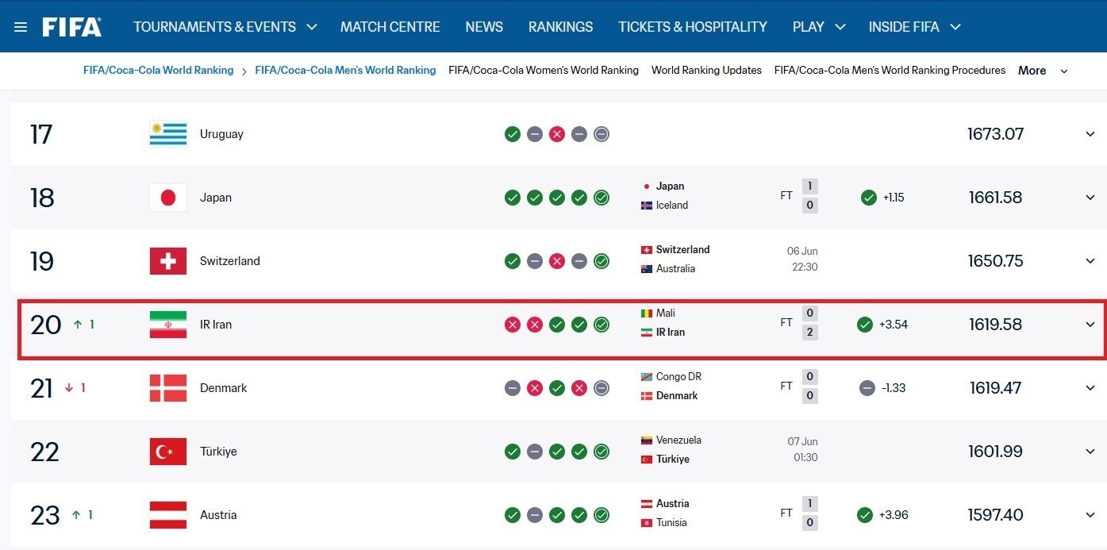Expand the Austria ranking row
Screen dimensions: 1107x550
point(1090,515)
